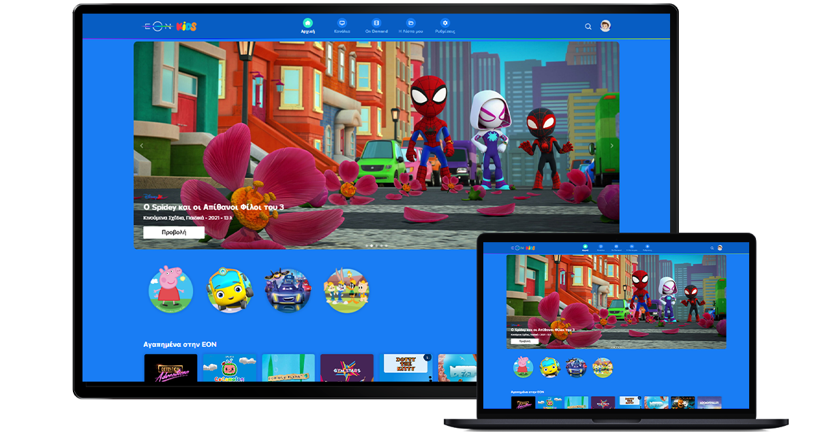Open Η Λίστα μου icon on the large monitor

click(410, 23)
